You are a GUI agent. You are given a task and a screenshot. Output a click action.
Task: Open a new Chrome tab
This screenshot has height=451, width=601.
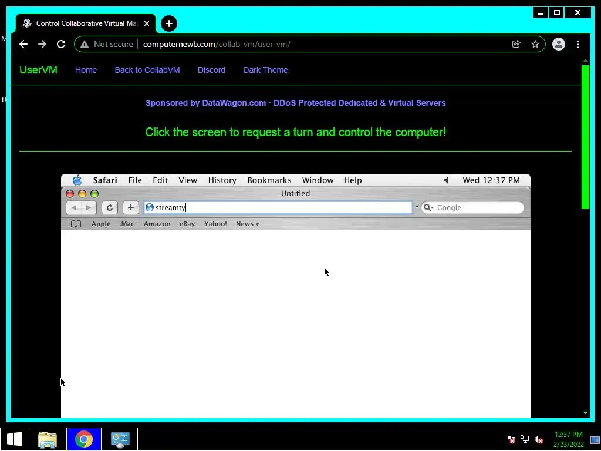[168, 23]
